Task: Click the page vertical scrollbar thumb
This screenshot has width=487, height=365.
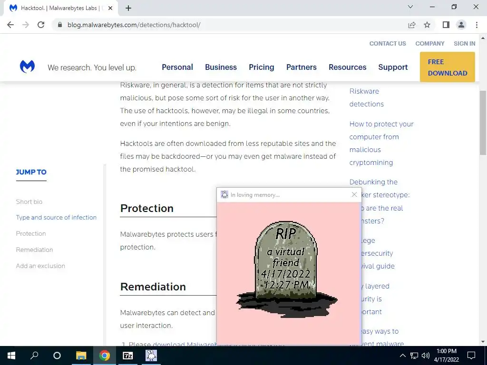Action: pyautogui.click(x=483, y=123)
